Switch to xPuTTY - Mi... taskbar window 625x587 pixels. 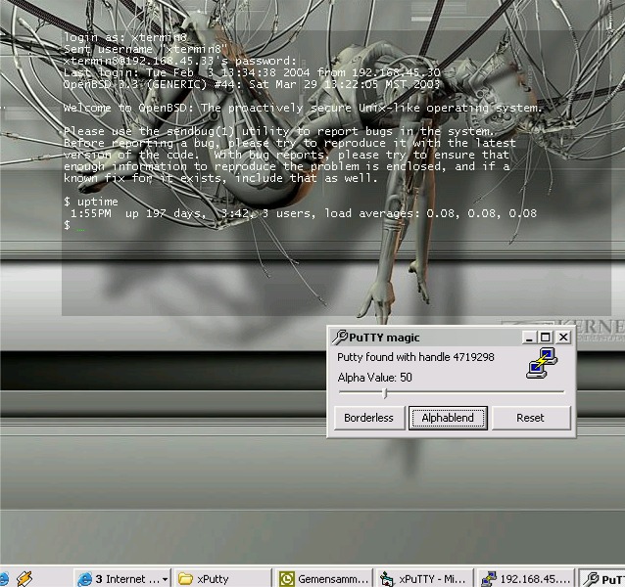pos(424,578)
